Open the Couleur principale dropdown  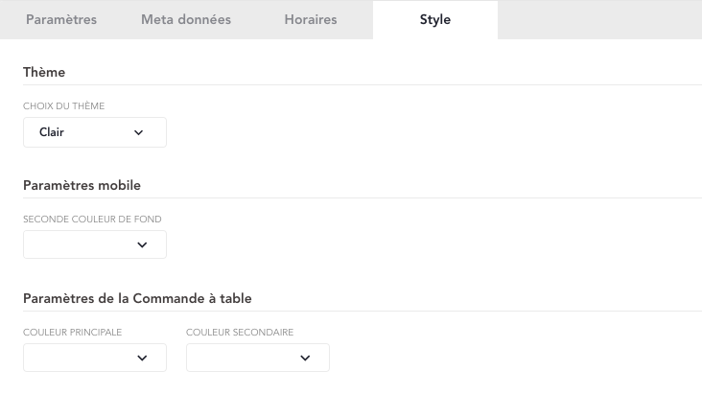[x=95, y=358]
